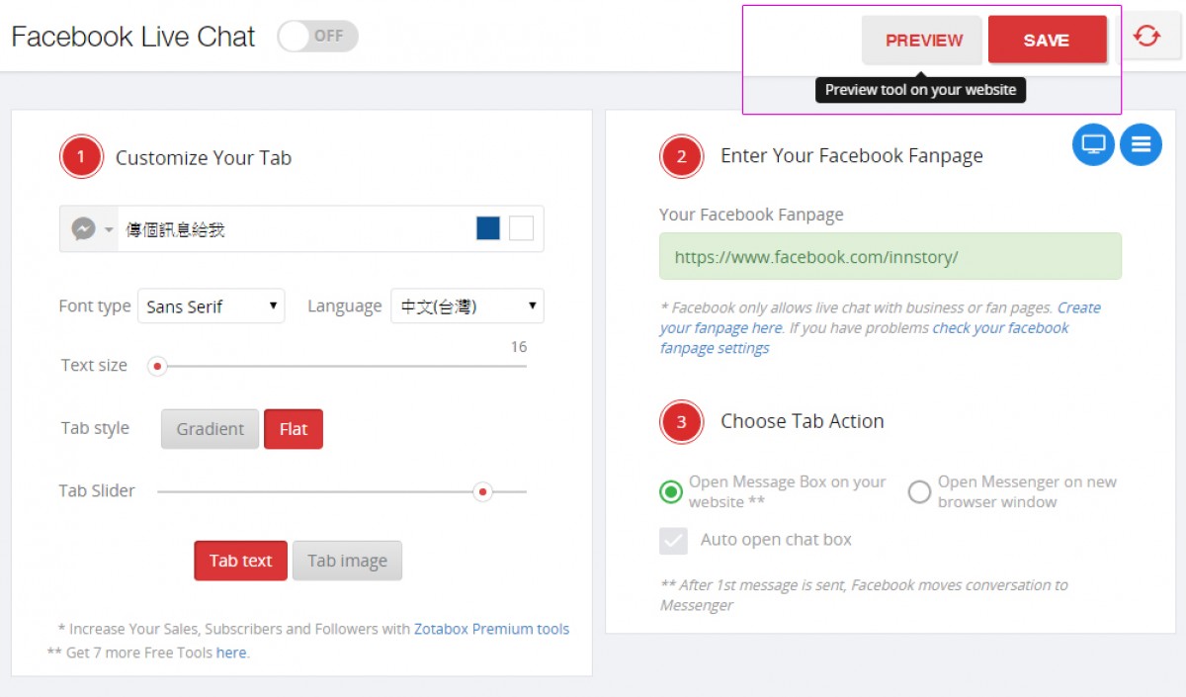The height and width of the screenshot is (697, 1186).
Task: Pick the white tab text color swatch
Action: point(521,228)
